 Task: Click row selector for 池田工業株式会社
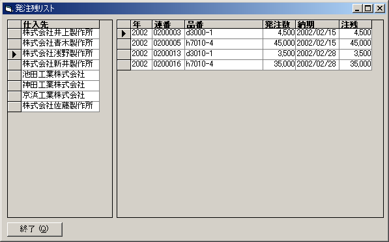pyautogui.click(x=14, y=75)
